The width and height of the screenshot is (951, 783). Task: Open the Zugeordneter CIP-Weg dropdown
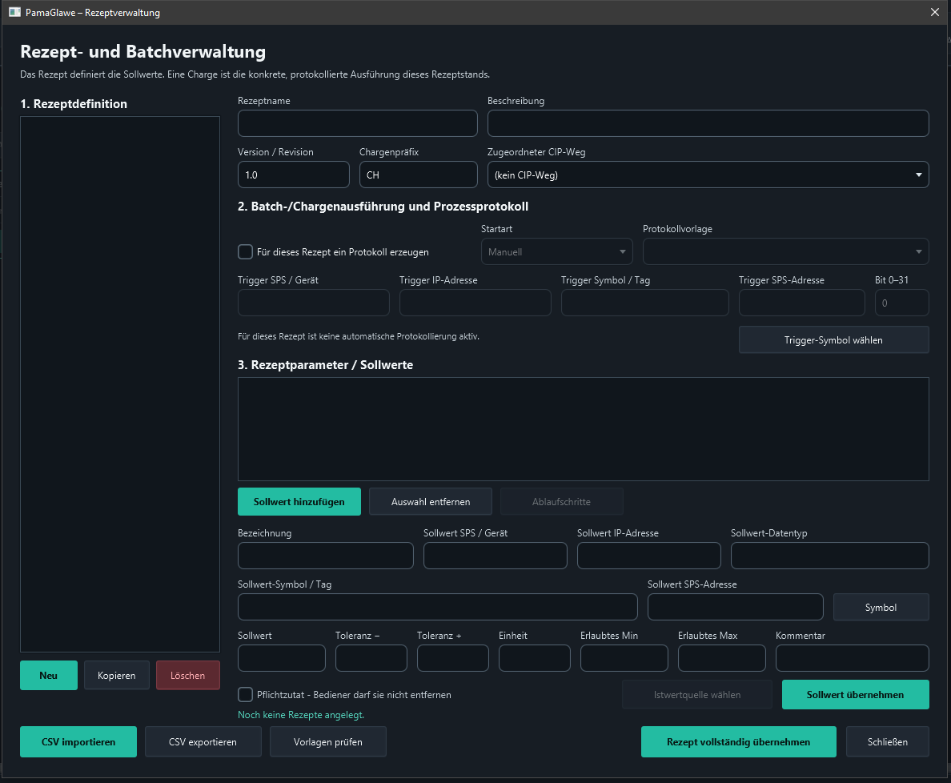click(708, 175)
